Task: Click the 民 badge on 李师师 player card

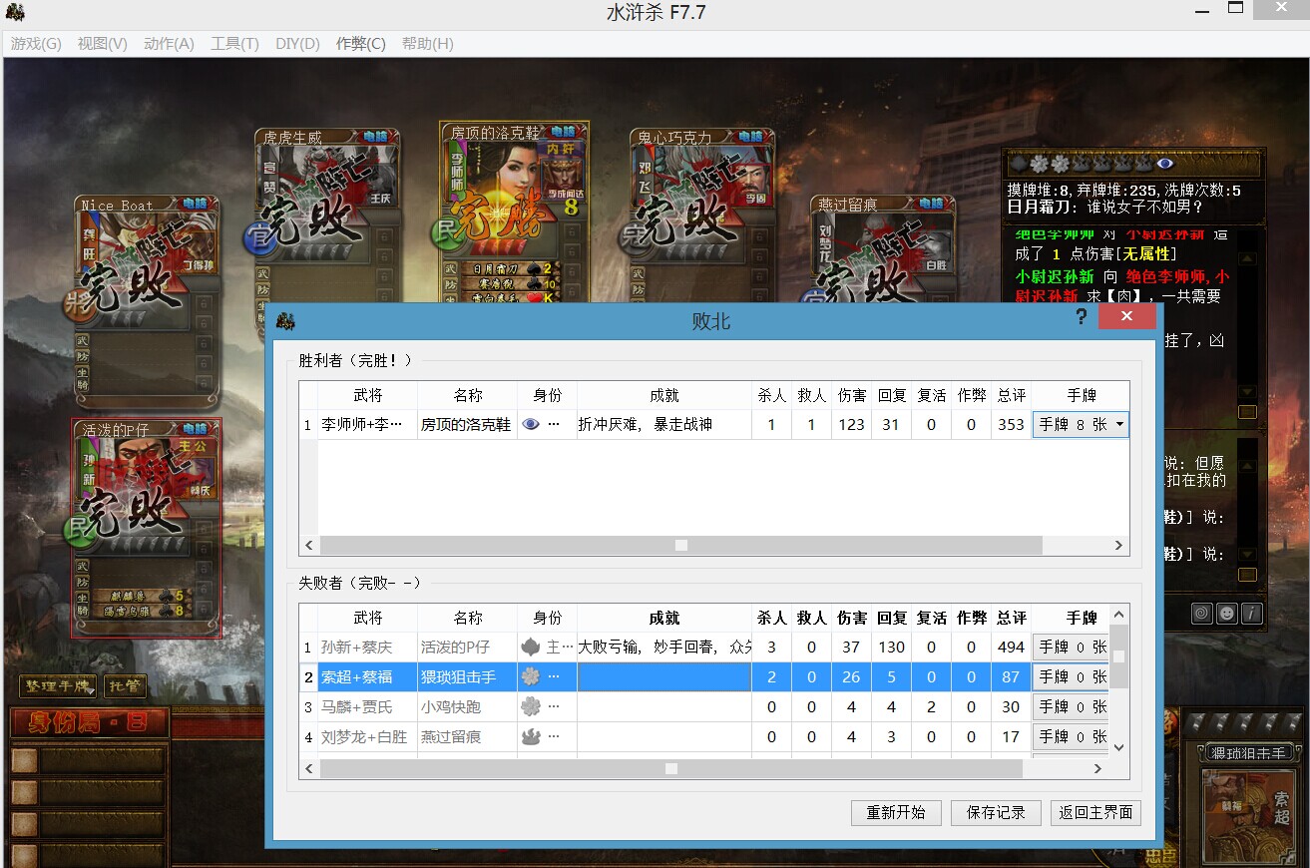Action: tap(445, 232)
